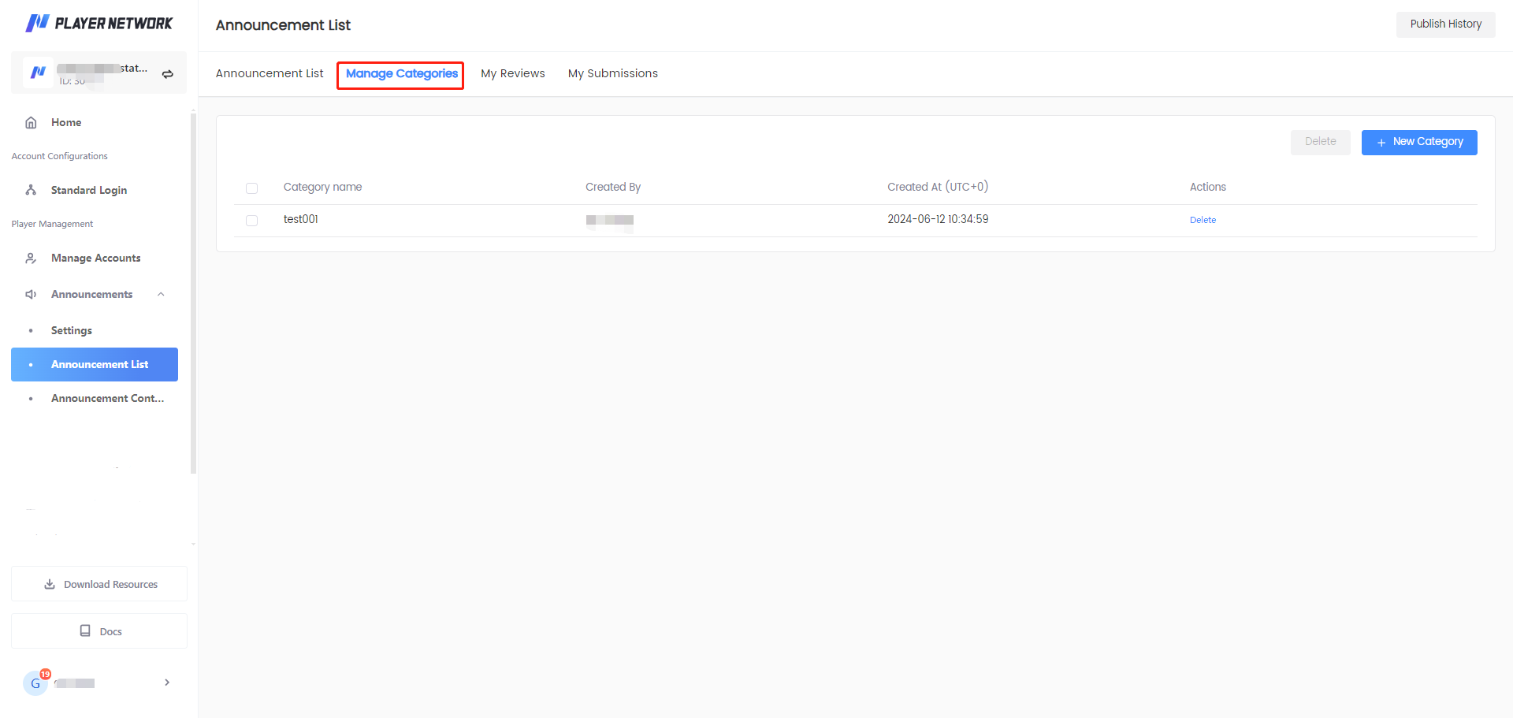Viewport: 1513px width, 718px height.
Task: Click the switch account arrows icon
Action: [168, 74]
